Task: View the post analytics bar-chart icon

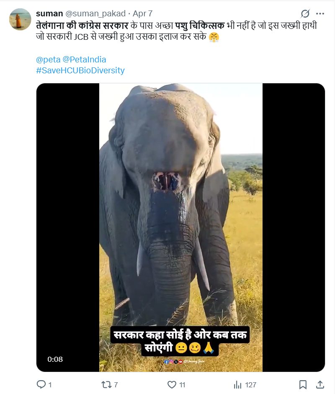Action: [x=237, y=385]
